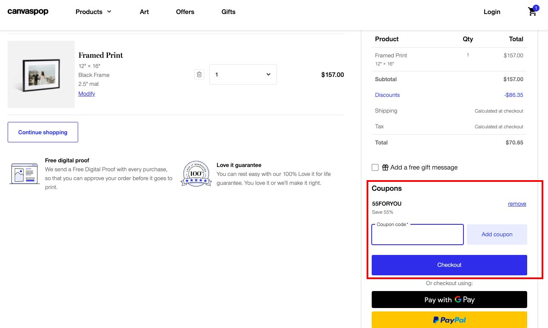Choose the PayPal checkout button

click(449, 320)
